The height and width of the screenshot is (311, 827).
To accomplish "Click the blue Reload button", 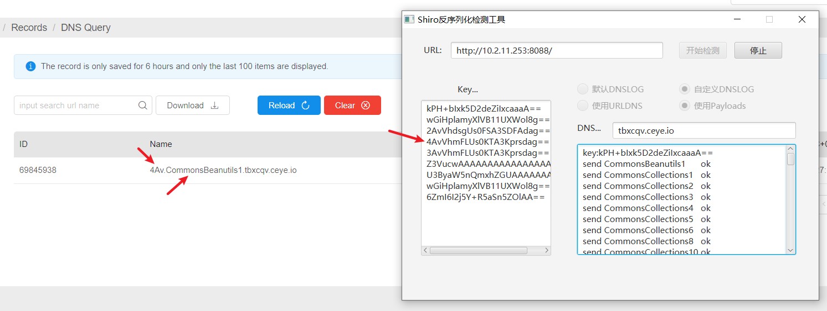I will pos(289,106).
